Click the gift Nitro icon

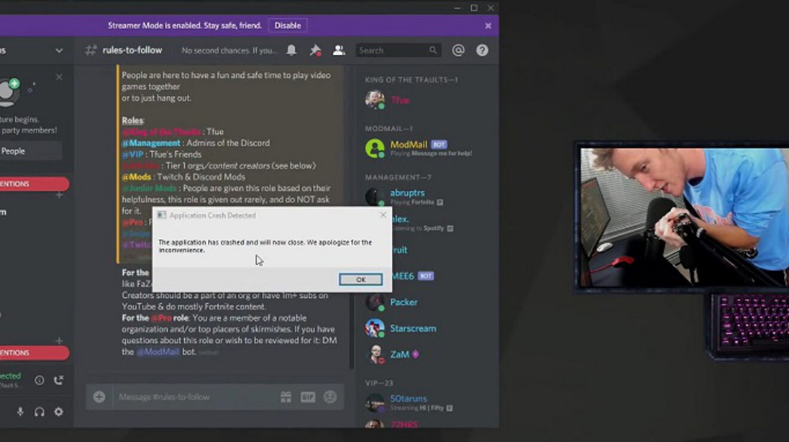tap(286, 397)
